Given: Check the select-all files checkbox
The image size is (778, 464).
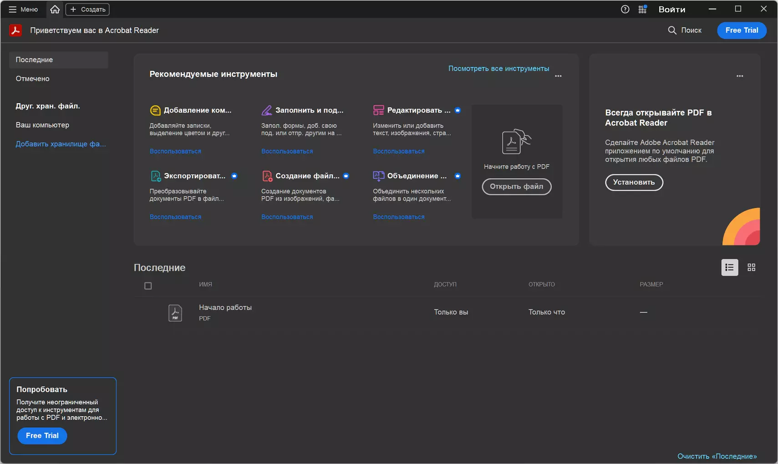Looking at the screenshot, I should coord(148,286).
